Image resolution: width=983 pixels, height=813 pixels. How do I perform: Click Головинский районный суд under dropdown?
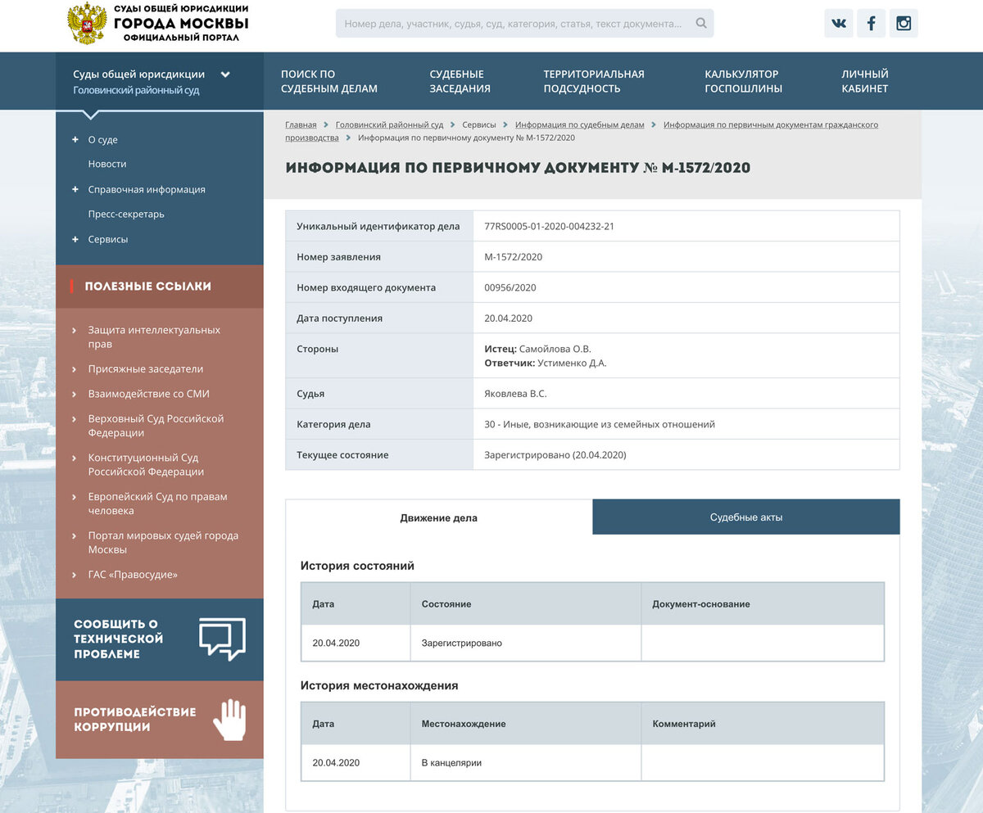pos(136,90)
